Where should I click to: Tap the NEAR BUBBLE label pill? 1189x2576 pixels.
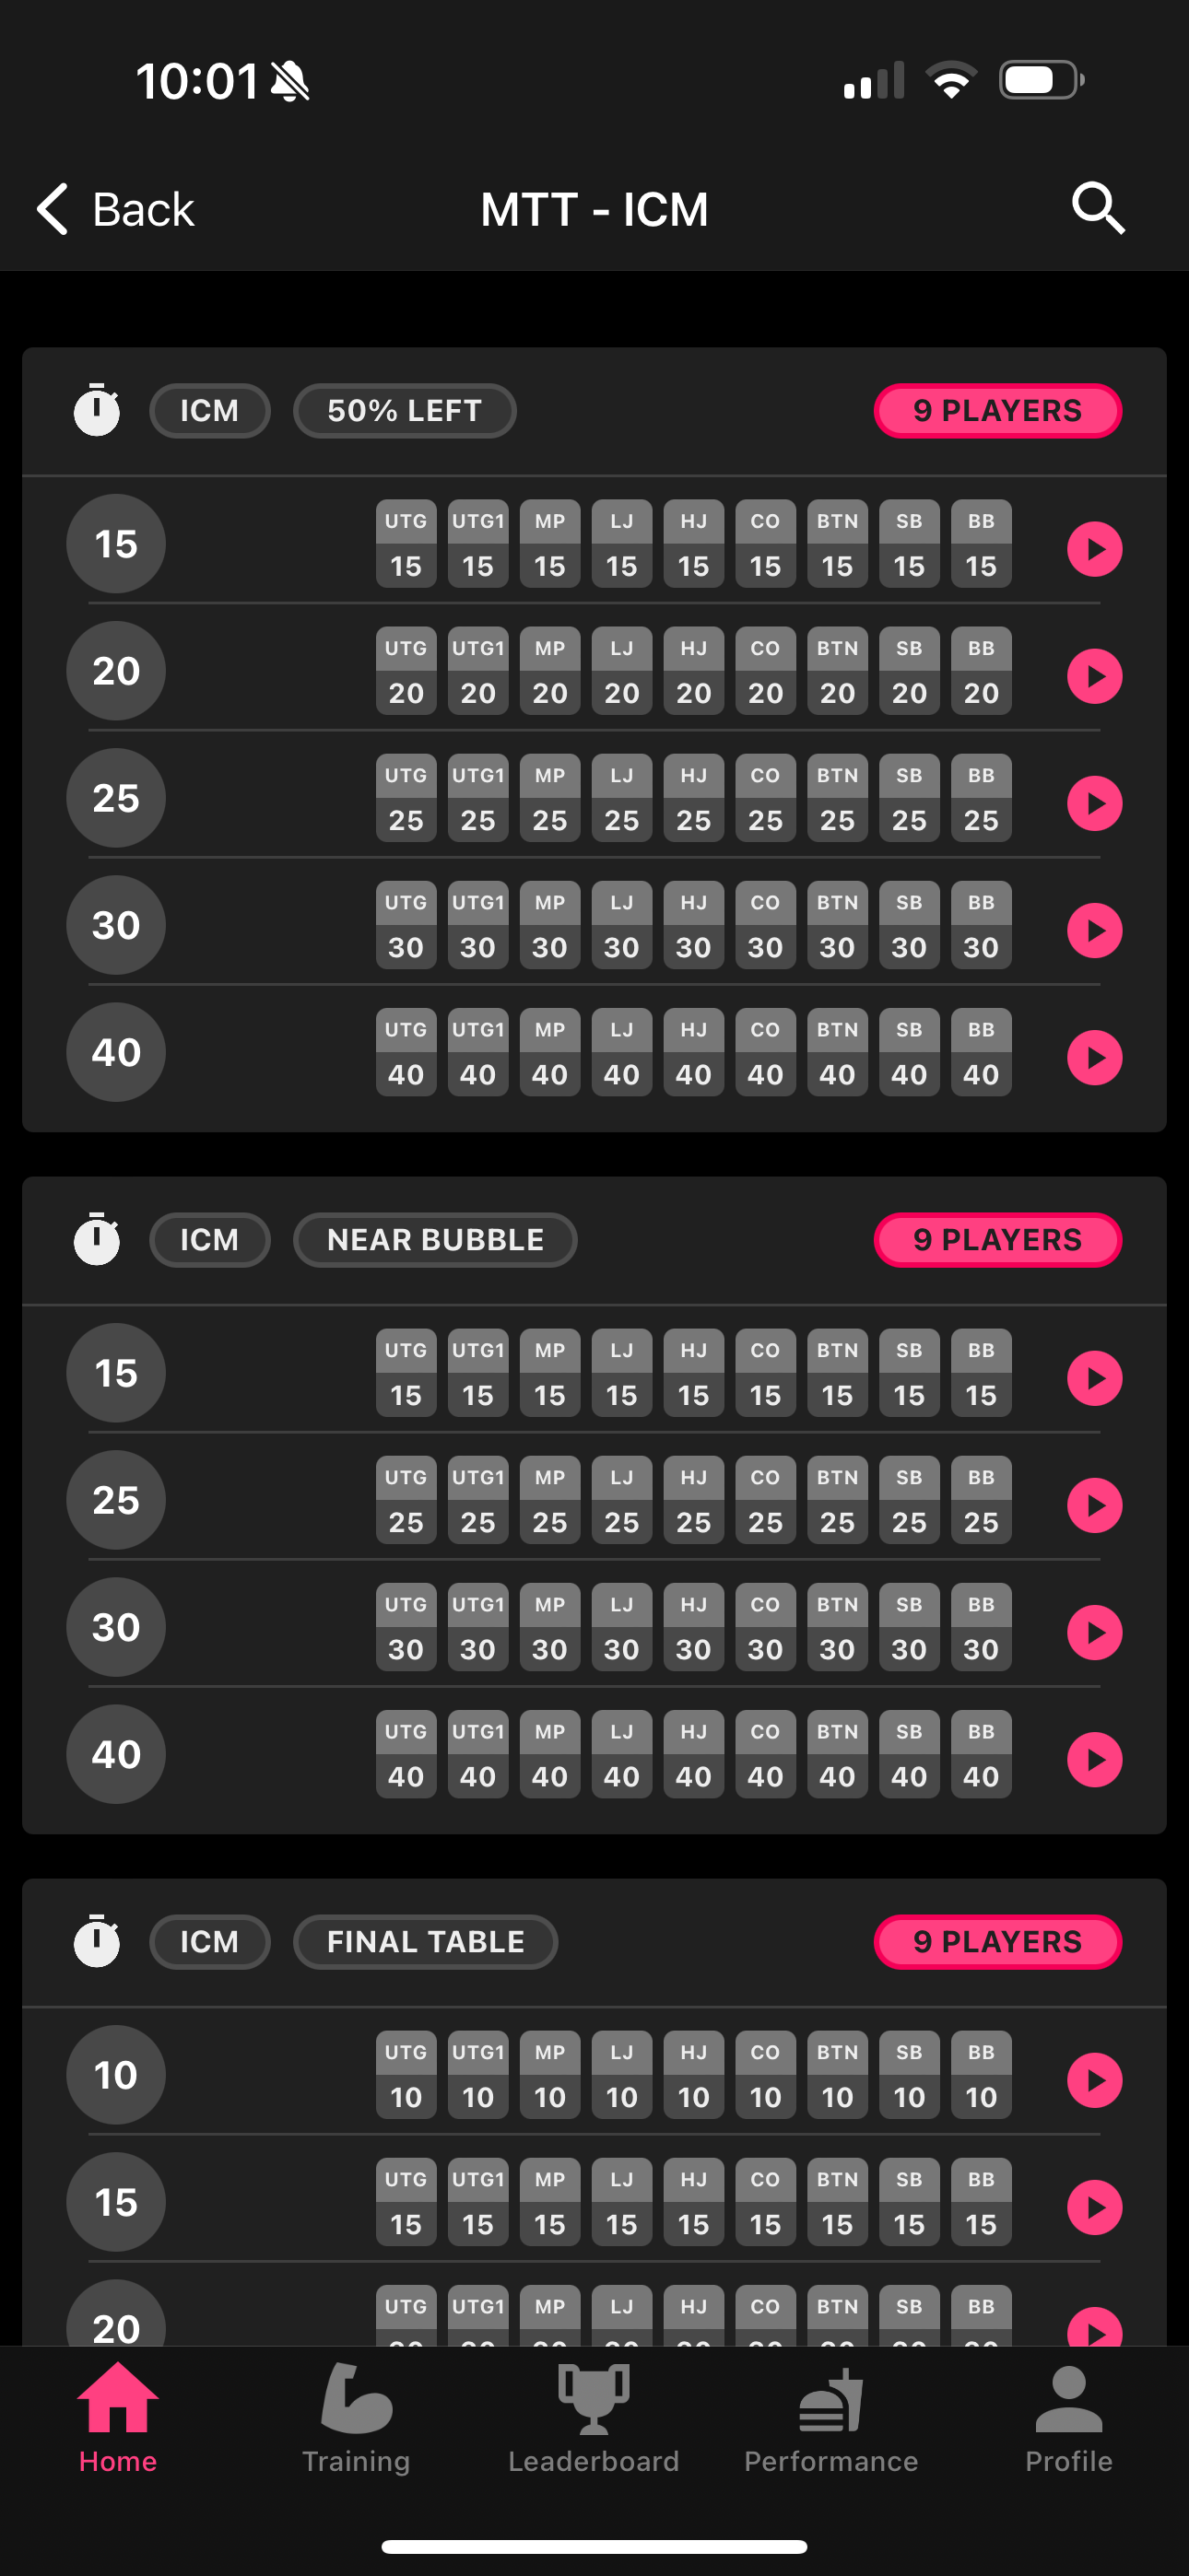435,1240
